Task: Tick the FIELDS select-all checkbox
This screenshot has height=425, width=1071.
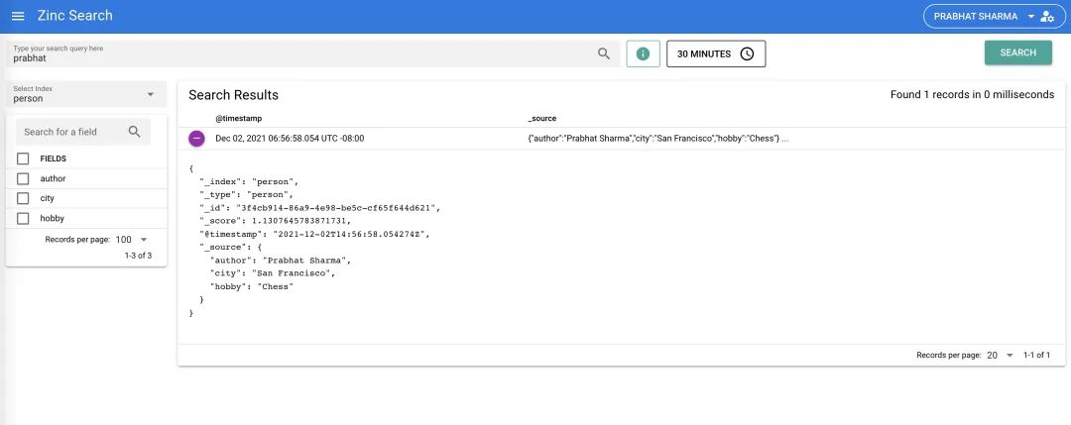Action: 23,159
